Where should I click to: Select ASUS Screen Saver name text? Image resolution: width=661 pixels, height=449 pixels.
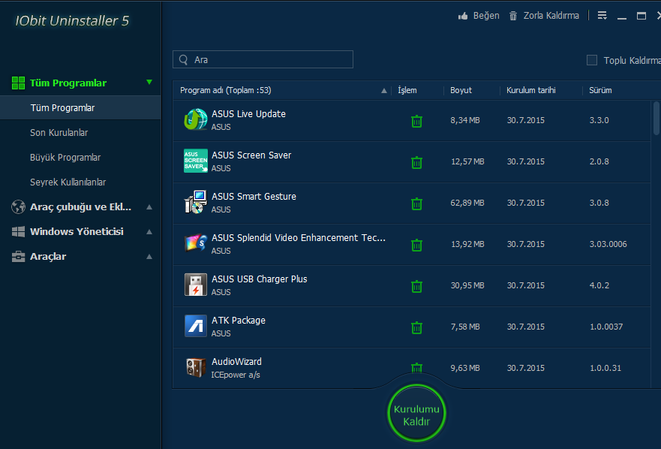pos(251,155)
